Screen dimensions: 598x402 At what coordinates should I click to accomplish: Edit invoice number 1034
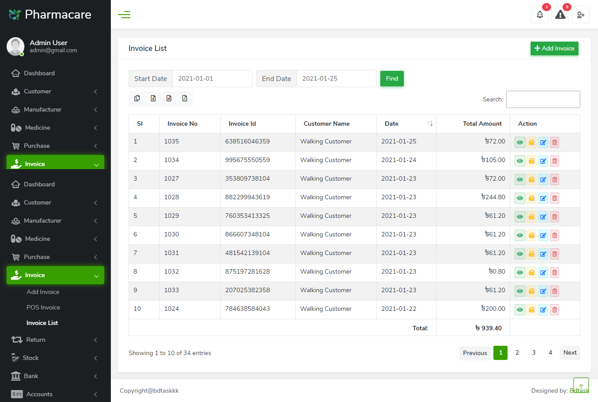[543, 161]
